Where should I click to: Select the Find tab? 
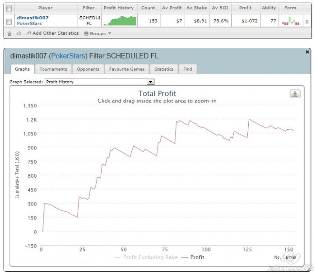click(x=188, y=69)
